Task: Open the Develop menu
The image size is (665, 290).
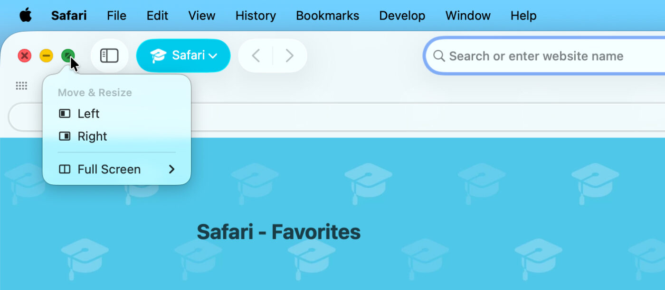Action: point(402,16)
